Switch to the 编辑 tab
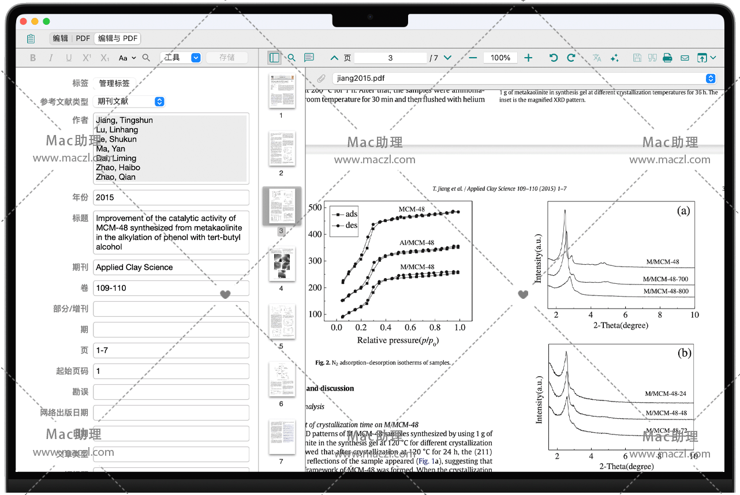The height and width of the screenshot is (495, 740). (x=60, y=39)
